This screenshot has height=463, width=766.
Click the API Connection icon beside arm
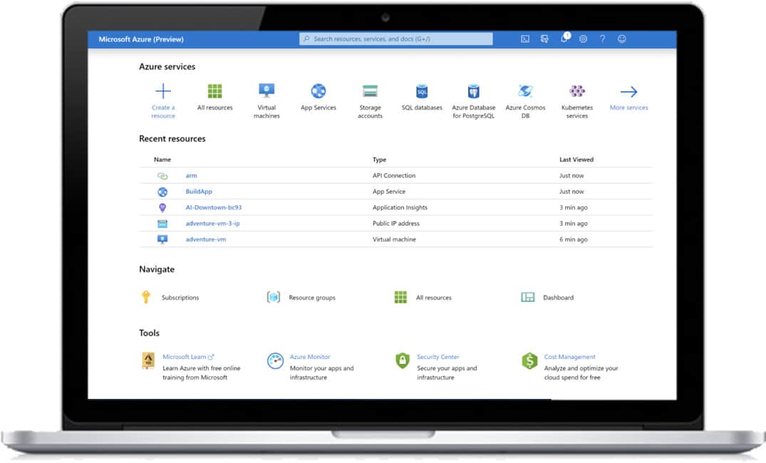tap(162, 176)
